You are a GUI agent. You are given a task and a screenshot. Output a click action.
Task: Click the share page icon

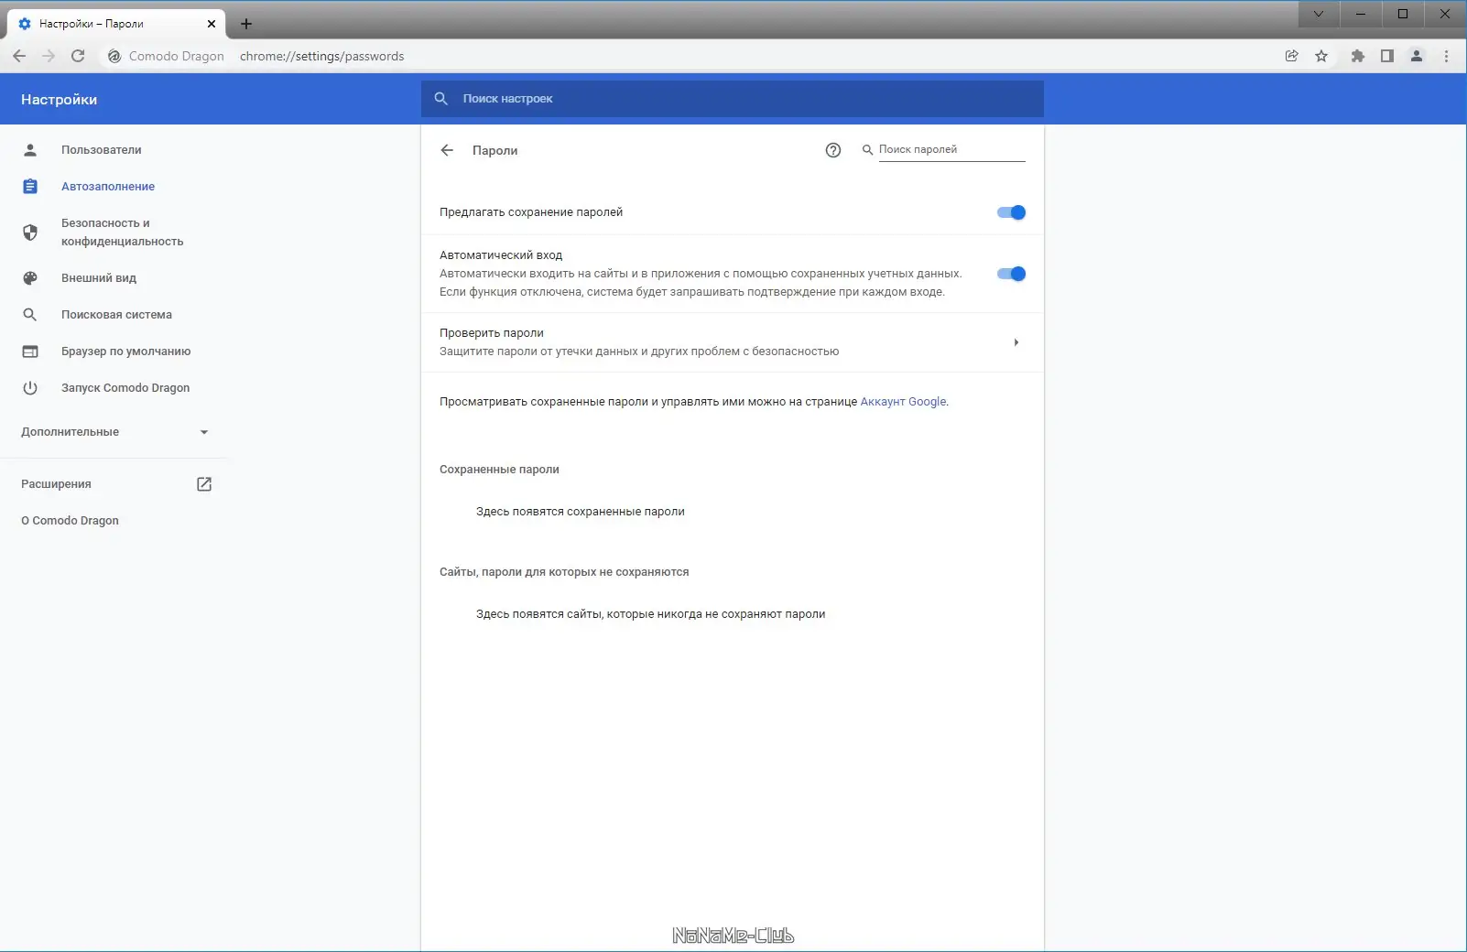[x=1292, y=56]
